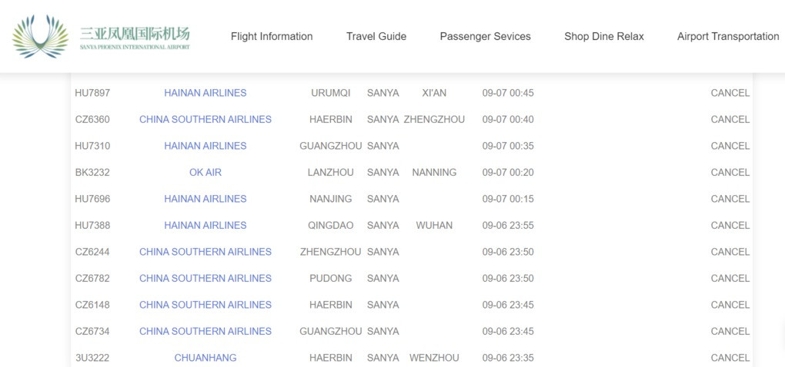
Task: Go to Airport Transportation section
Action: pyautogui.click(x=727, y=36)
